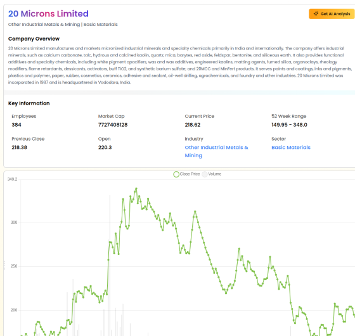Click the Current Price label
The height and width of the screenshot is (336, 355).
tap(200, 116)
